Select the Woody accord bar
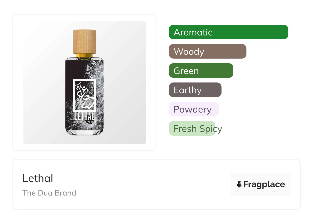This screenshot has height=222, width=313. pos(208,51)
